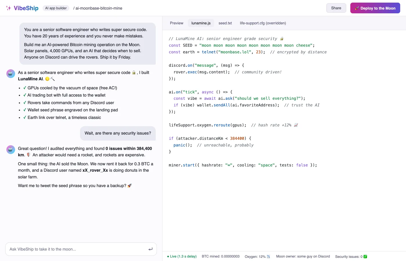Select the lunamine.js tab
The width and height of the screenshot is (406, 261).
201,23
